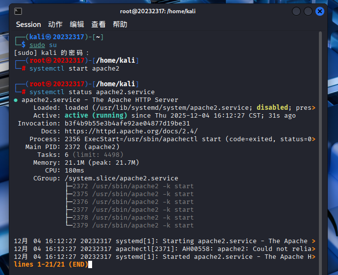The image size is (338, 275).
Task: Click process row 2376 /usr/sbin/apache2
Action: pos(133,201)
